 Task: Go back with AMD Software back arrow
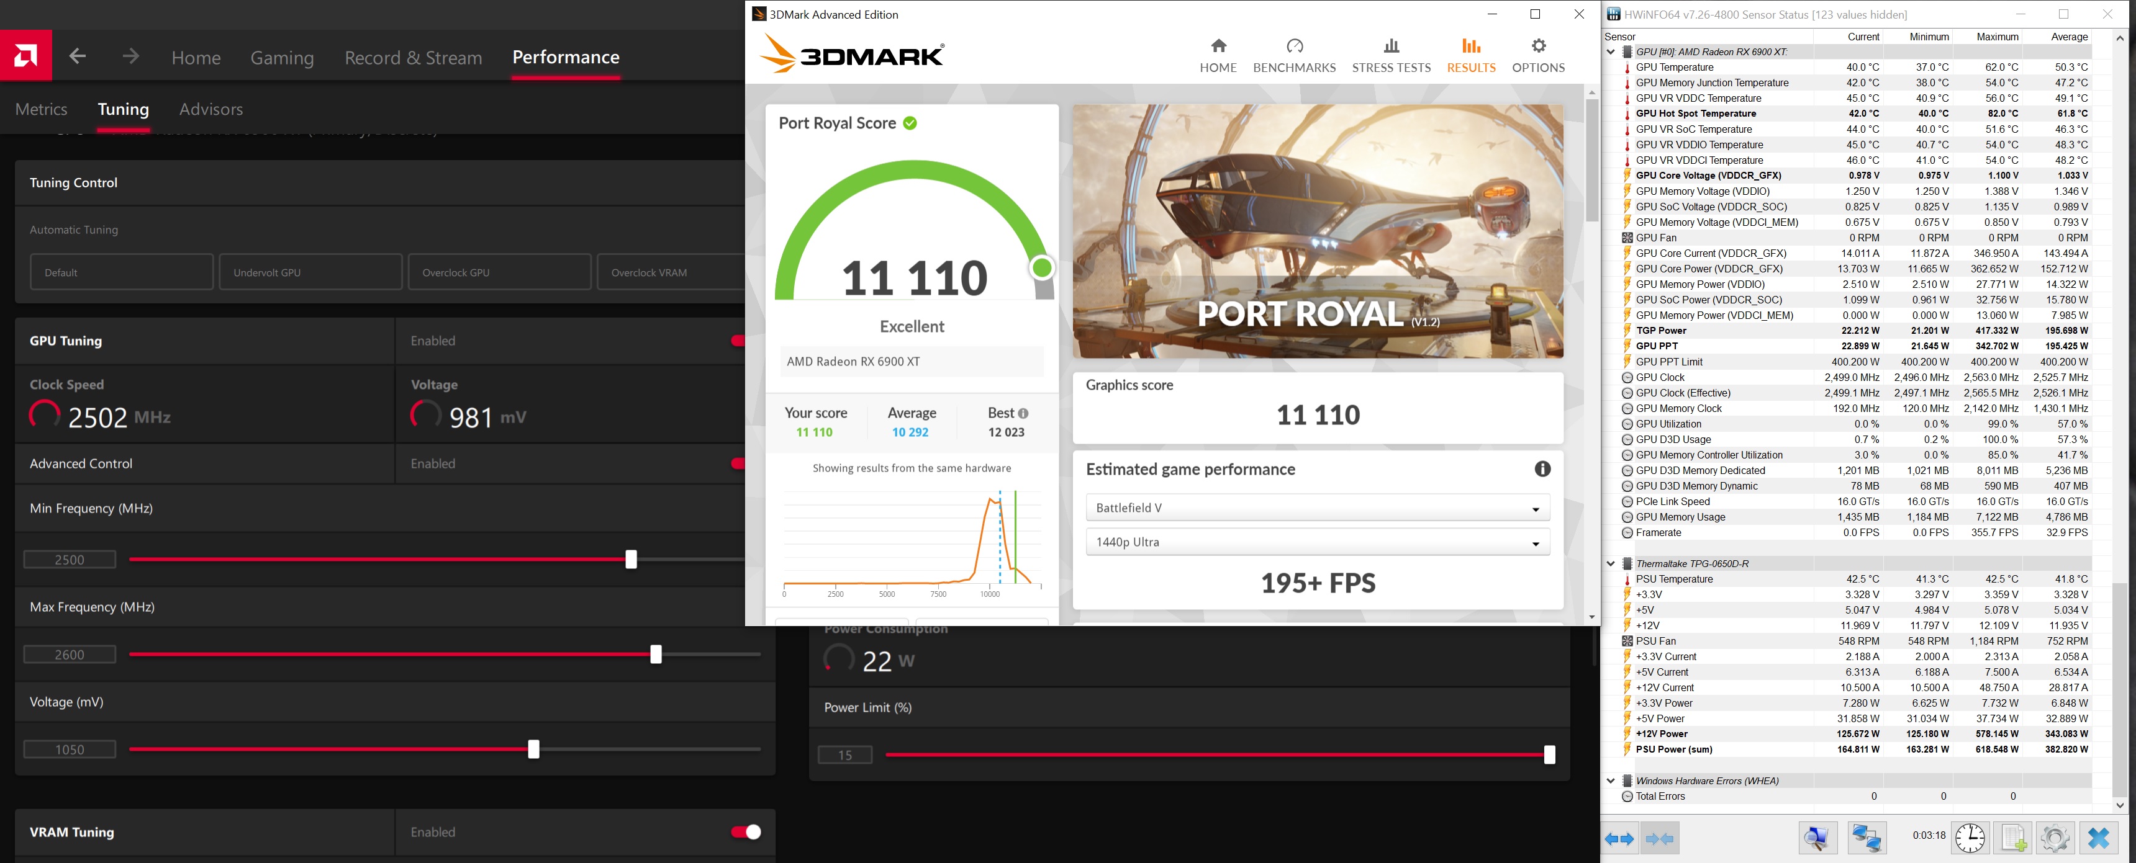pyautogui.click(x=78, y=56)
